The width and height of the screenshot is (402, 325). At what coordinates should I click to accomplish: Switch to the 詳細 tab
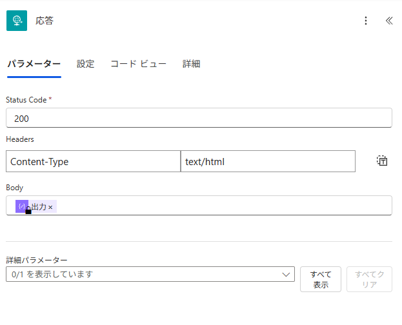(x=191, y=64)
